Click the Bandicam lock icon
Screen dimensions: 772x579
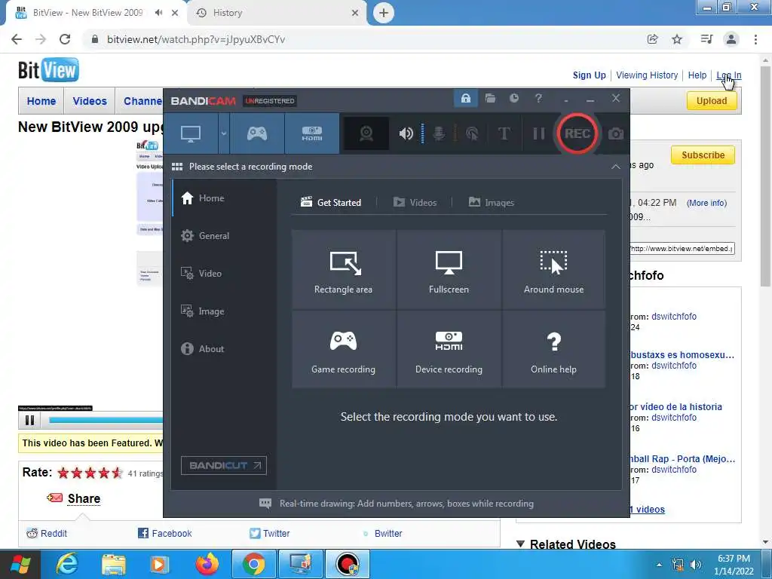[x=465, y=99]
